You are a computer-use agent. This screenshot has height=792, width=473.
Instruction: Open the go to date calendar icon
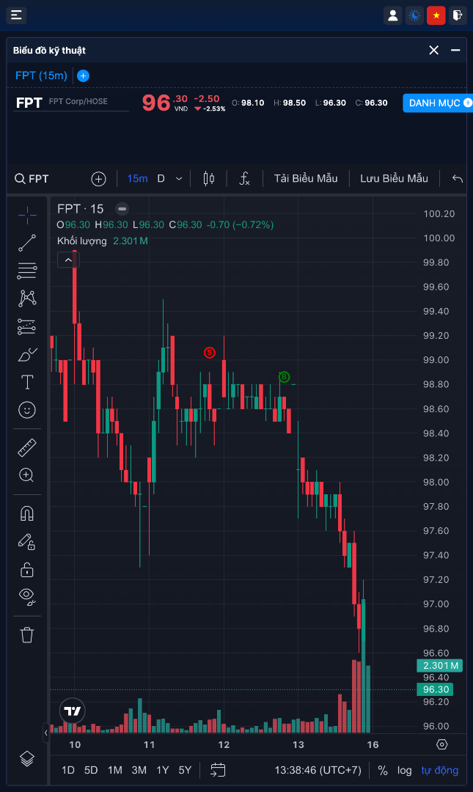[218, 770]
